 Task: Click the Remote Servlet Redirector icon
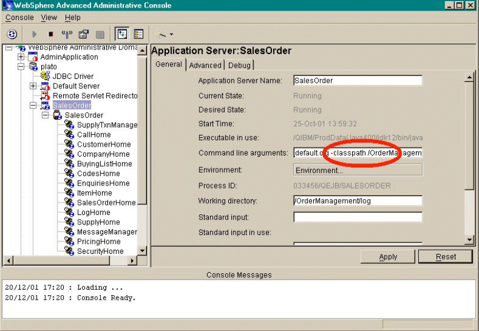click(45, 96)
